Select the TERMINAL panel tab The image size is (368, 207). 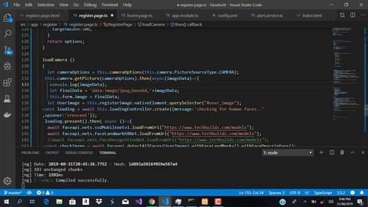(108, 152)
